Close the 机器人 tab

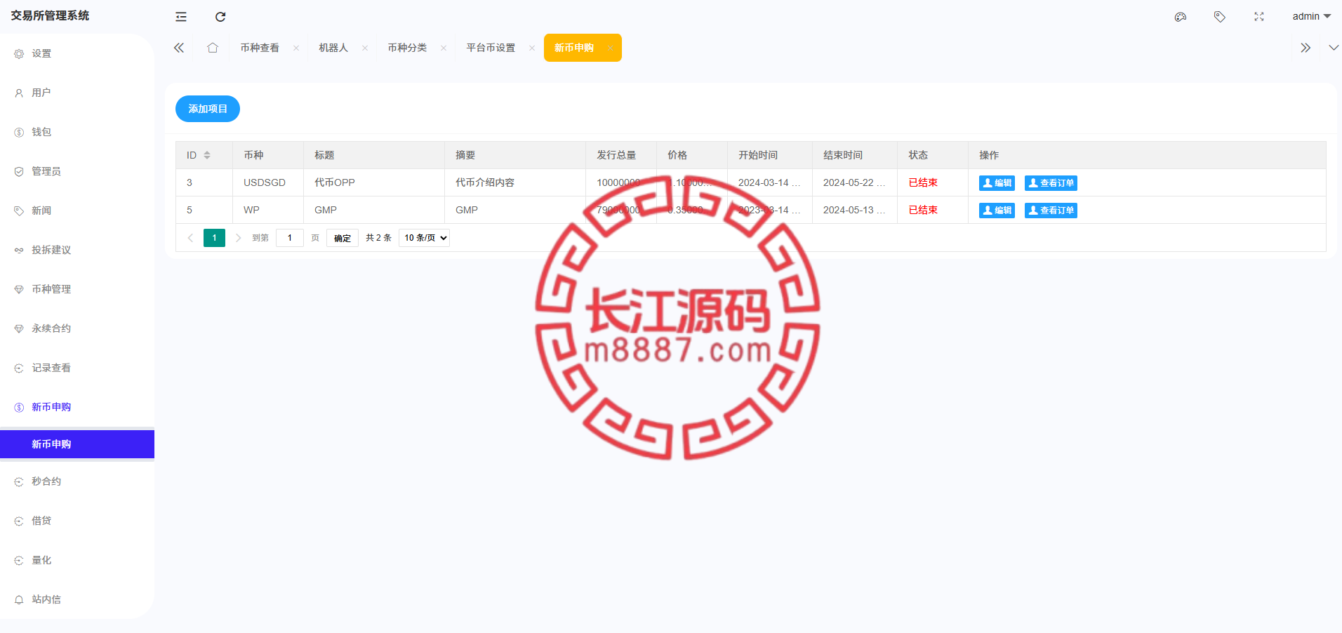[x=365, y=48]
